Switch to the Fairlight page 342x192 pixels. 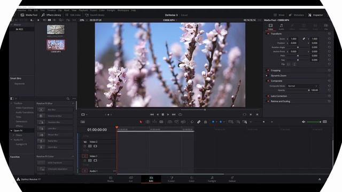(x=212, y=179)
